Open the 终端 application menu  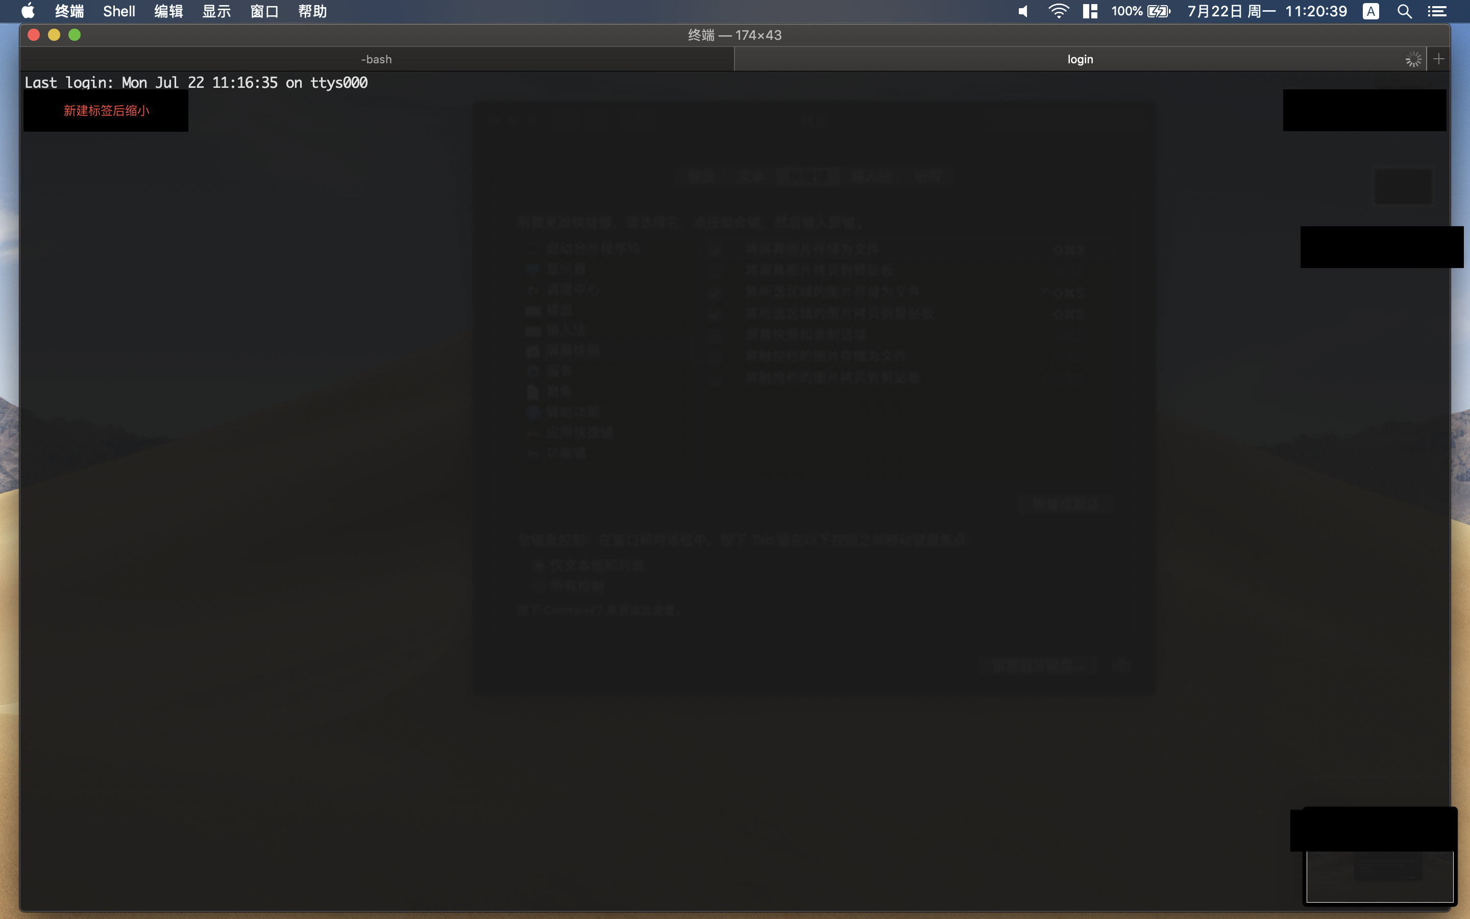tap(69, 11)
